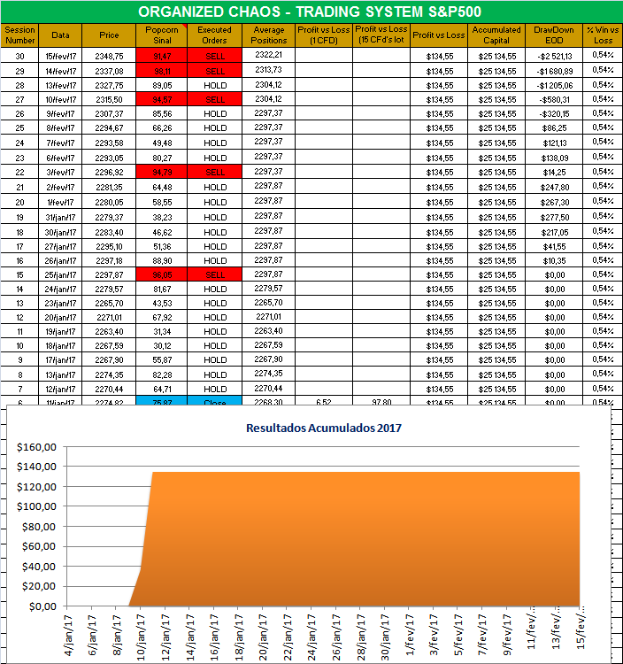The image size is (623, 664).
Task: Select the drawdown cell -$1 680,89
Action: [554, 71]
